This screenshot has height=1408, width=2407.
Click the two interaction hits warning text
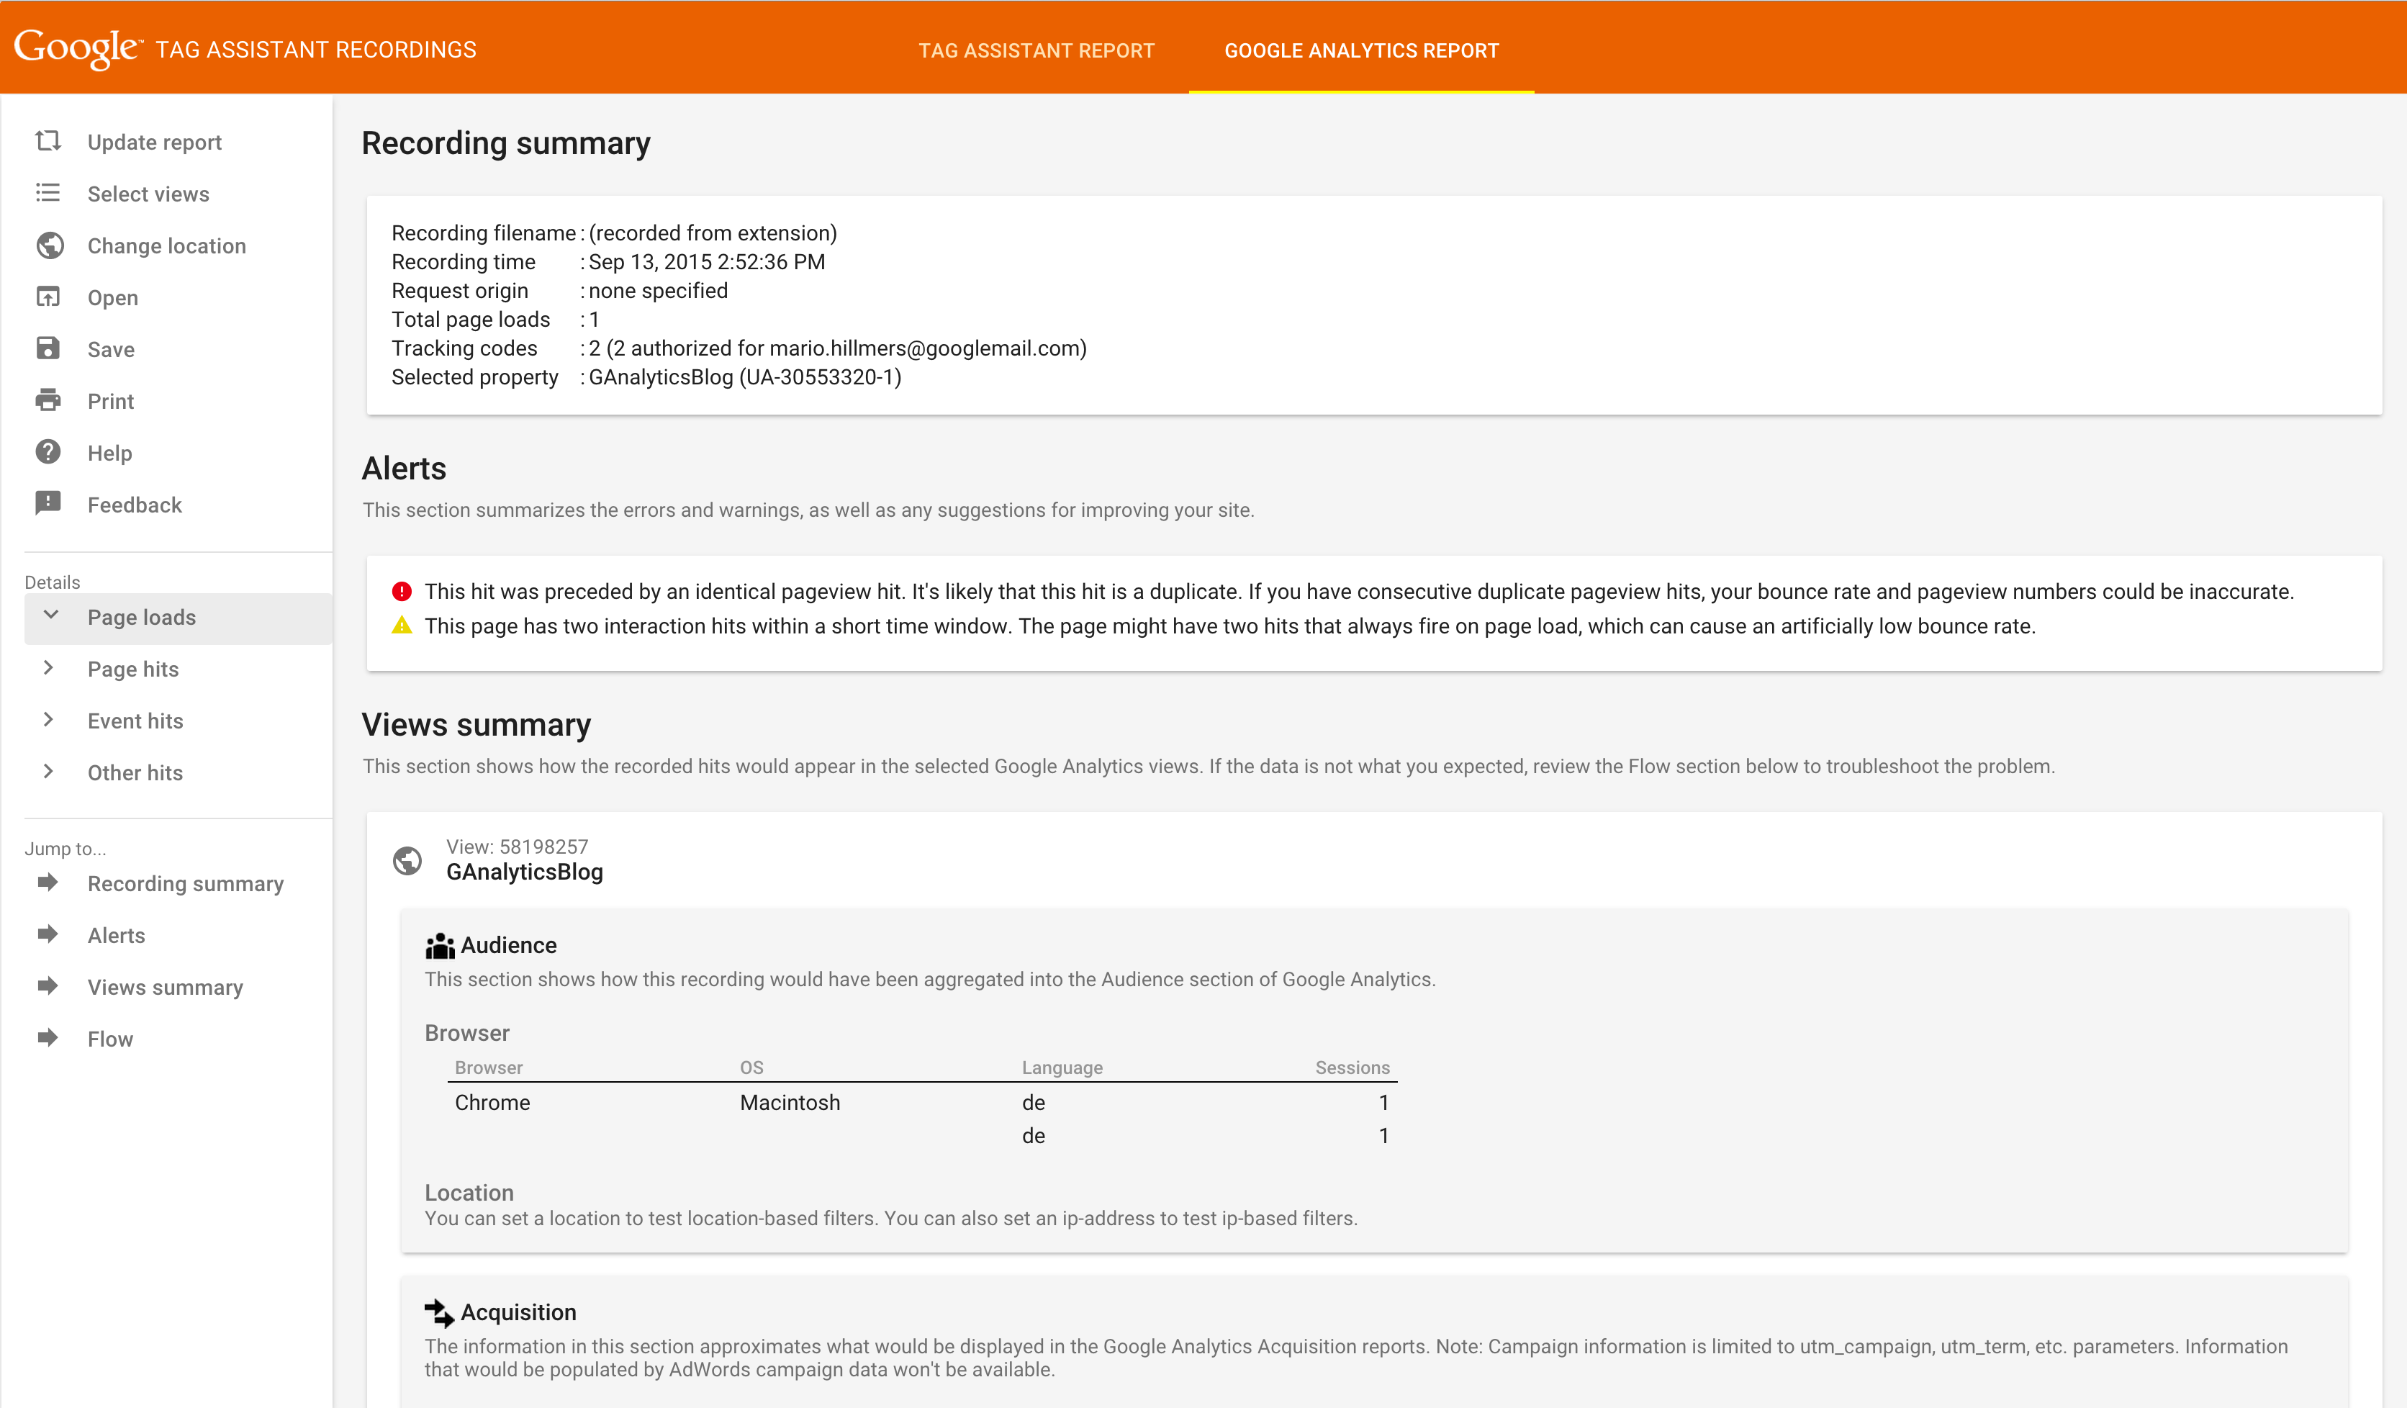(1230, 626)
